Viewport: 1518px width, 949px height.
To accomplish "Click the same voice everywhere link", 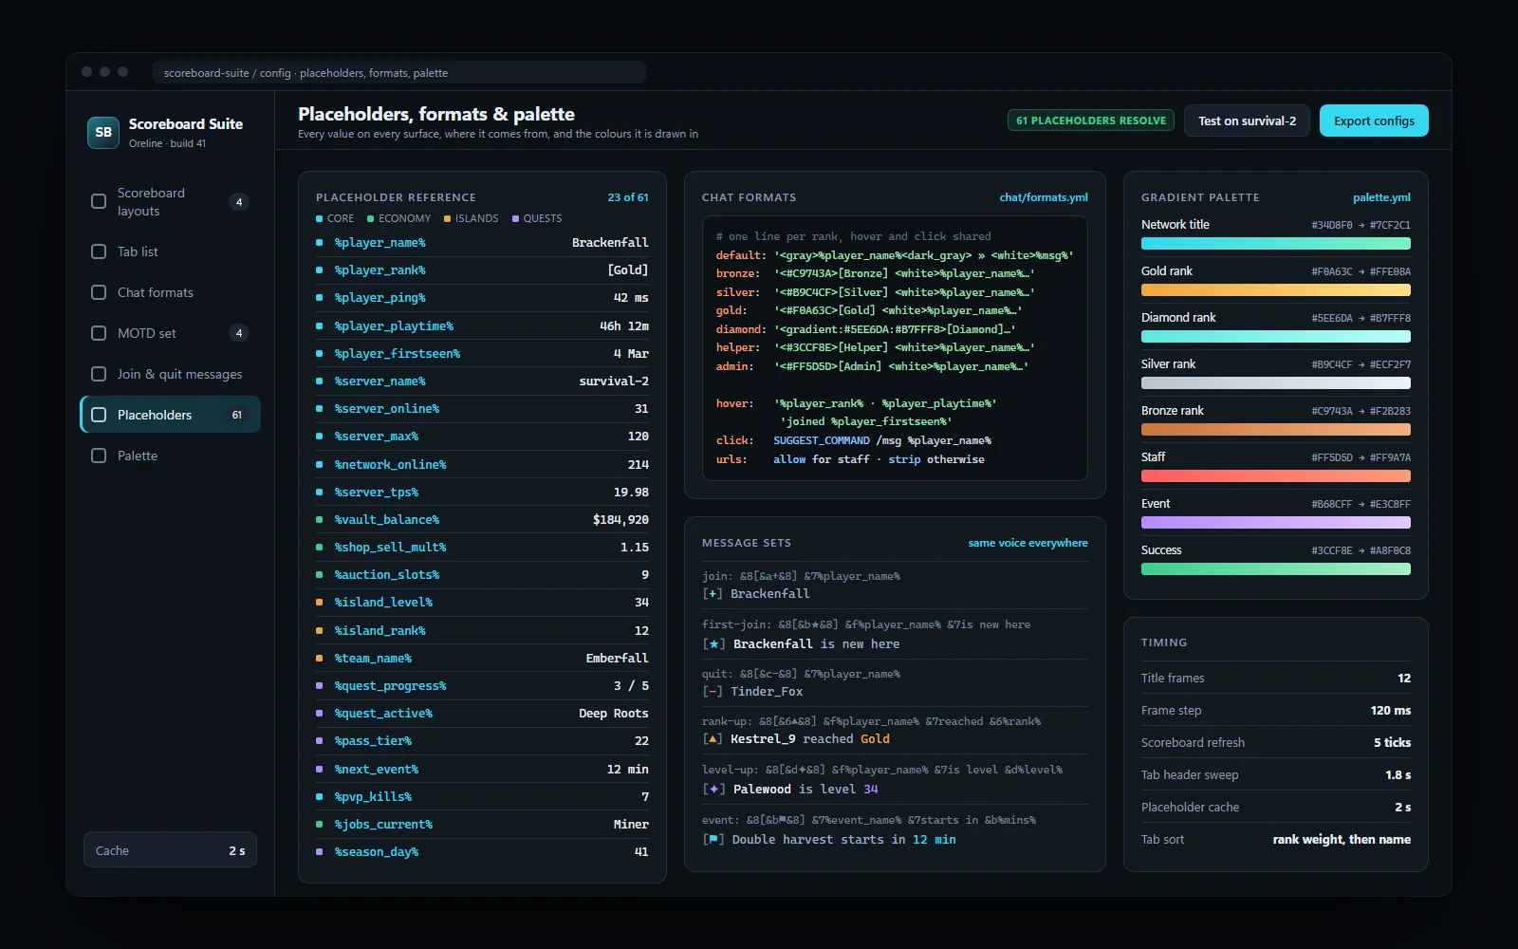I will click(x=1028, y=543).
